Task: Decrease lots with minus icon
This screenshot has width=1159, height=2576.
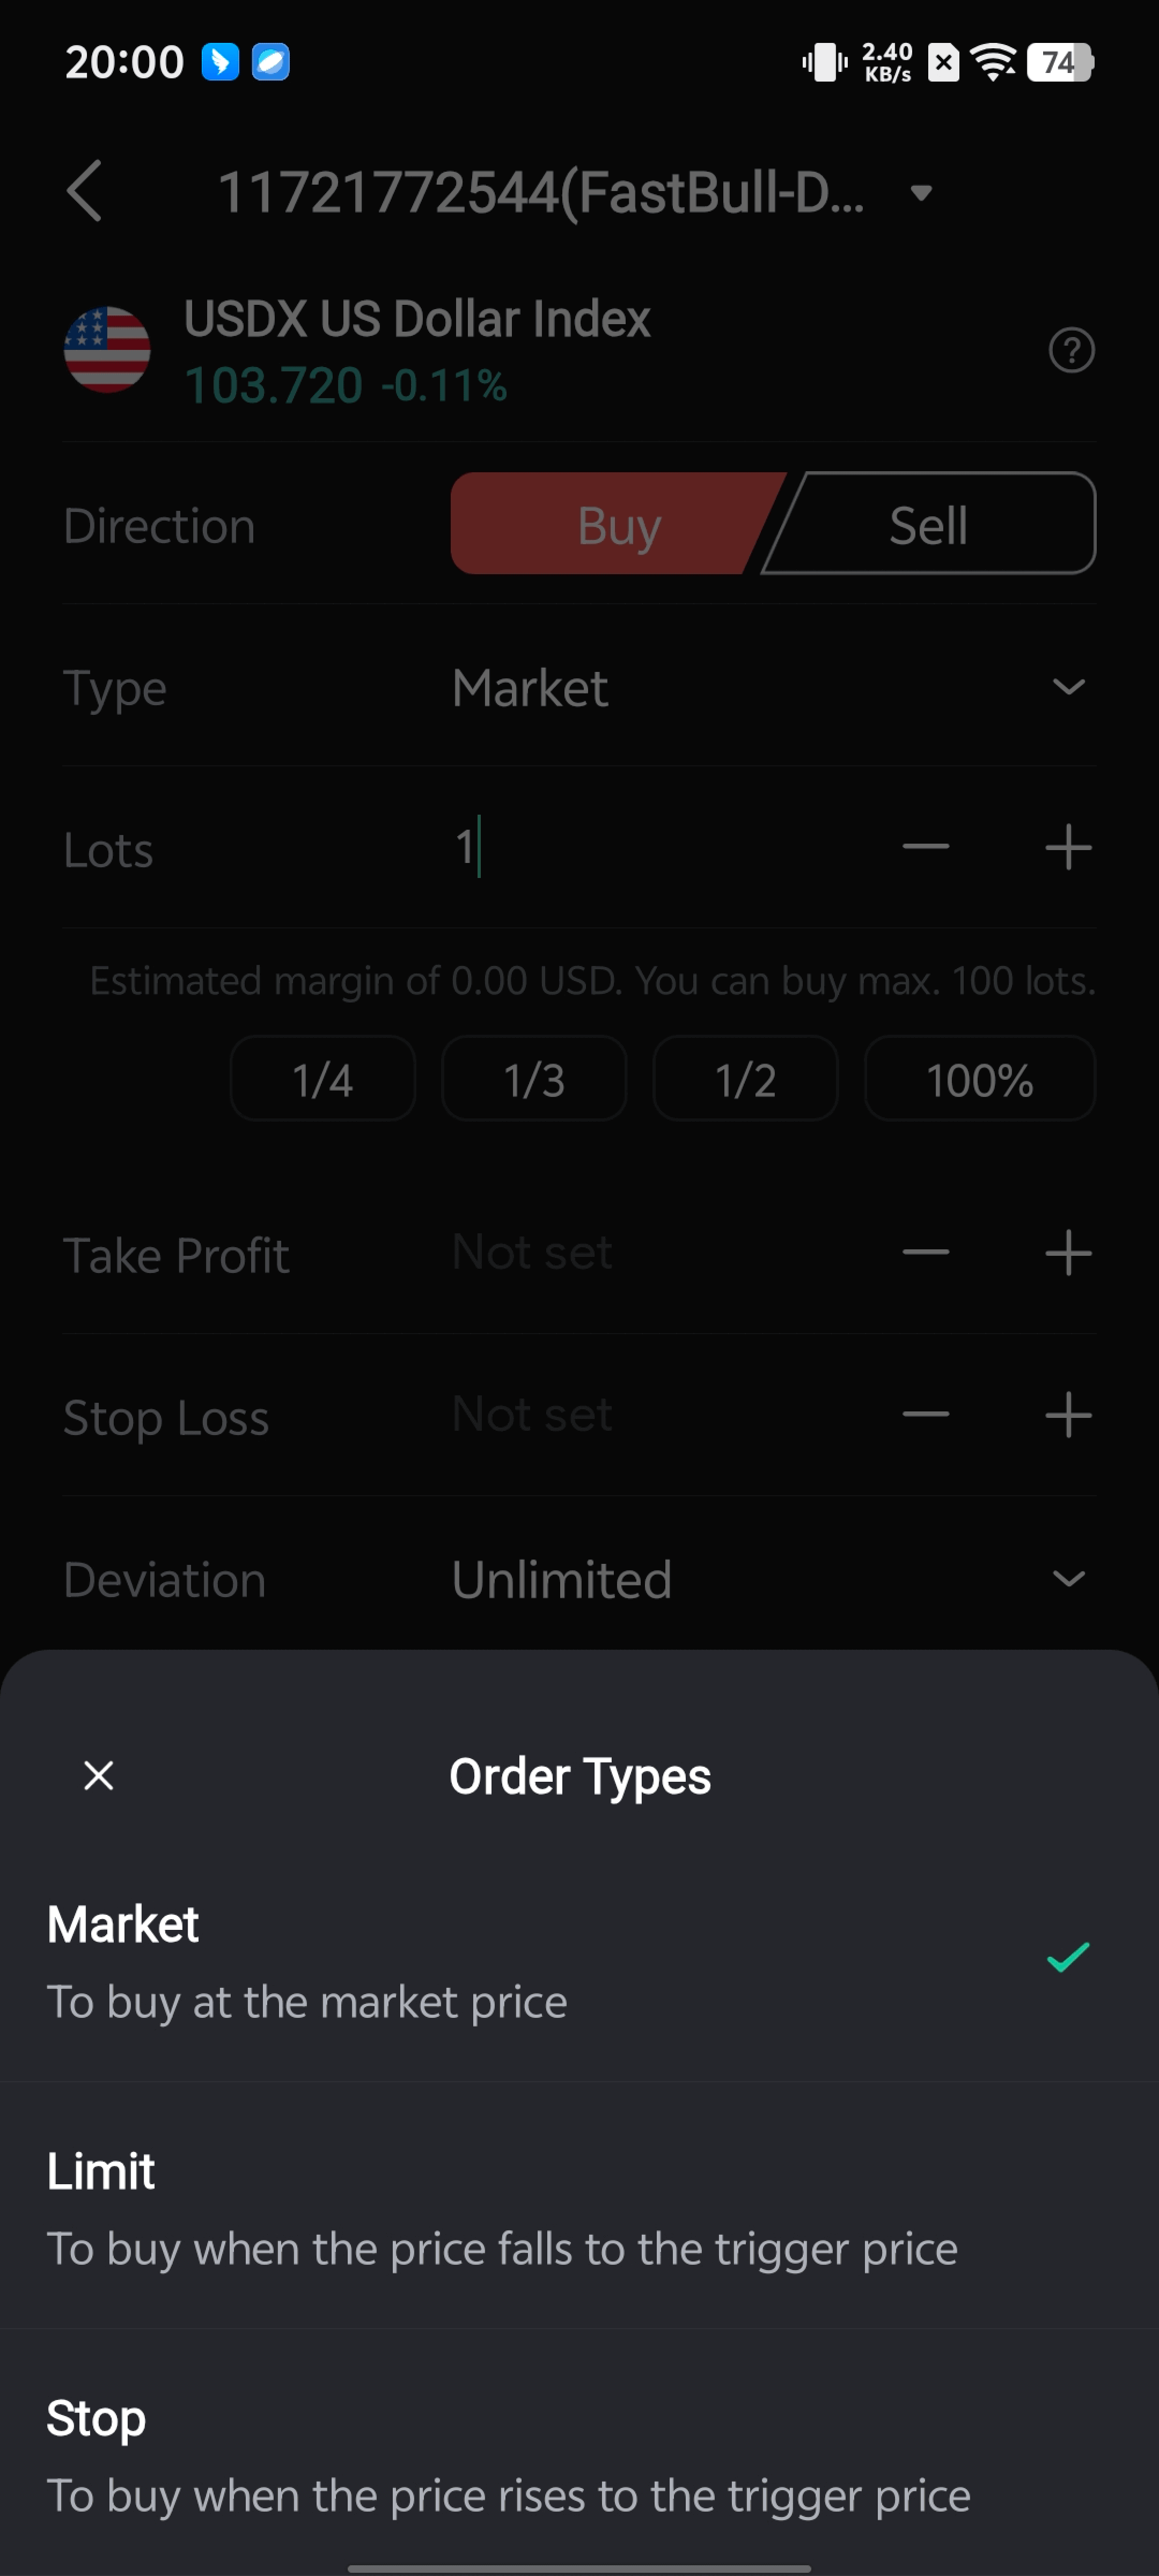Action: [925, 847]
